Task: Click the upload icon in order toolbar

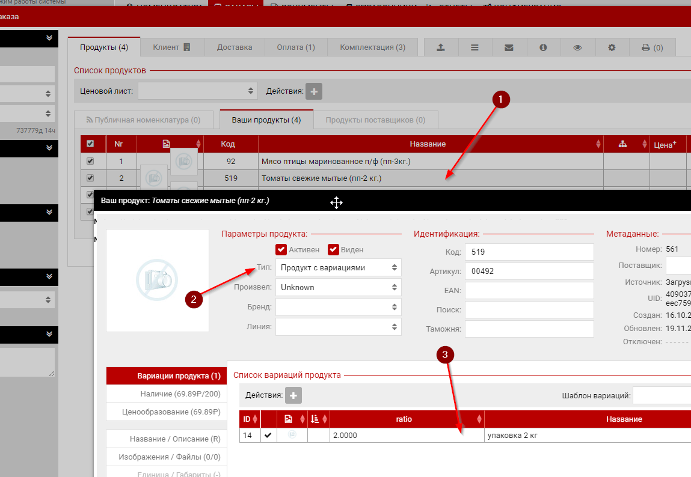Action: 441,47
